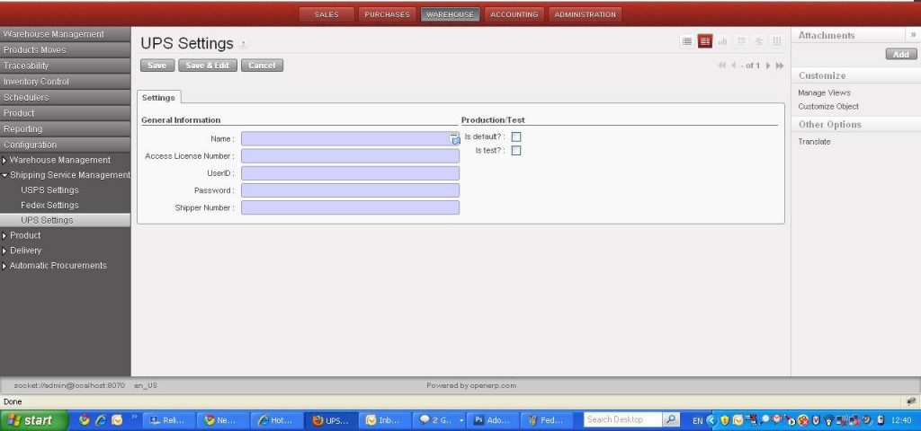Open the Administration top menu
The image size is (921, 431).
585,14
